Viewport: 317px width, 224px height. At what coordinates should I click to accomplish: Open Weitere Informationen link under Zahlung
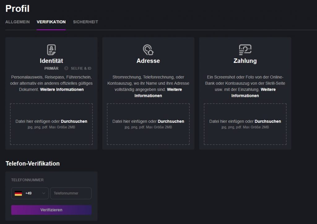[254, 93]
